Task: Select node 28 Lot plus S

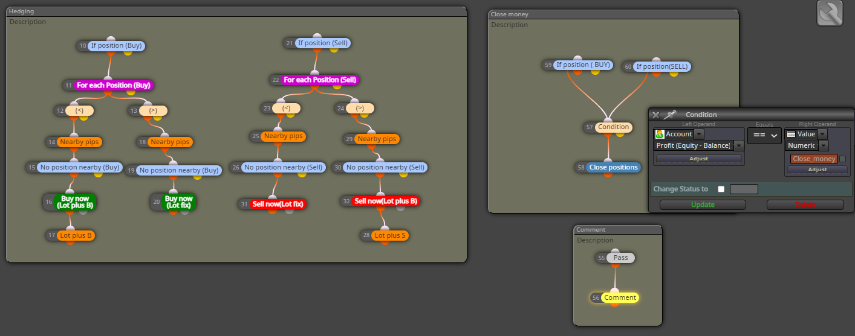Action: 390,235
